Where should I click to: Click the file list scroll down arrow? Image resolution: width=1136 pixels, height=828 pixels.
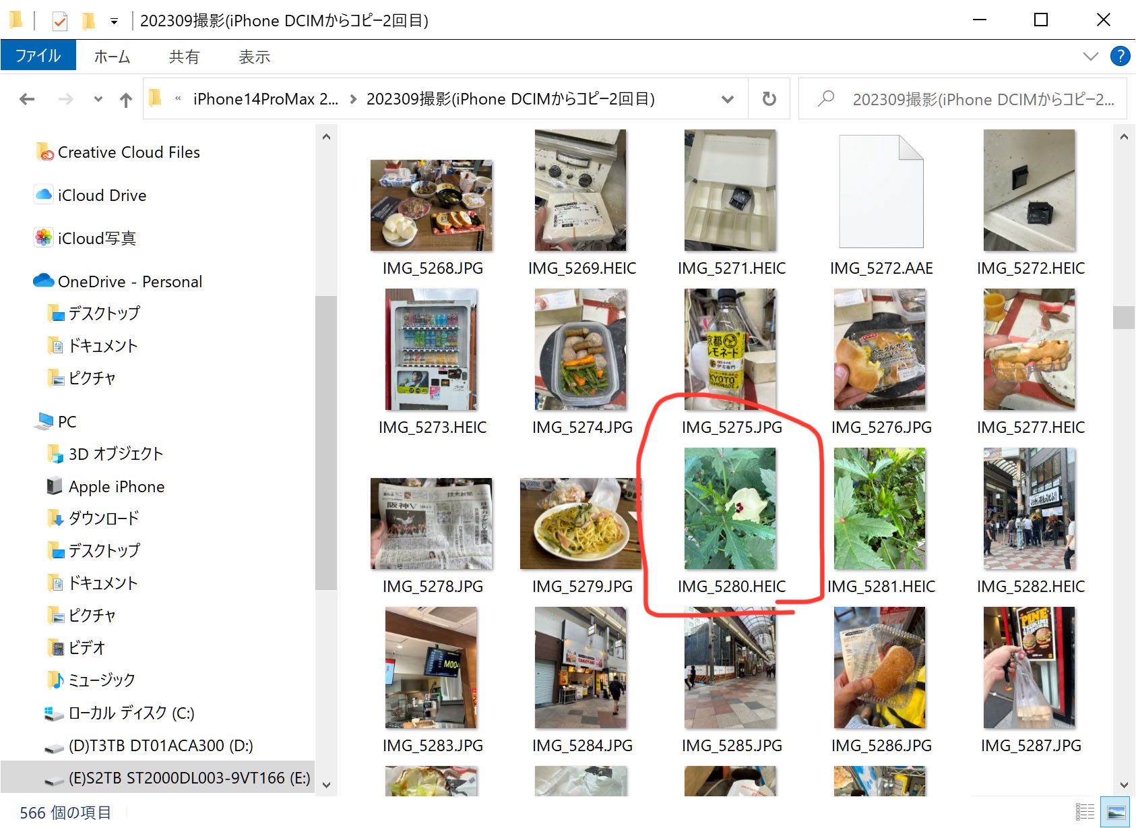[1123, 784]
